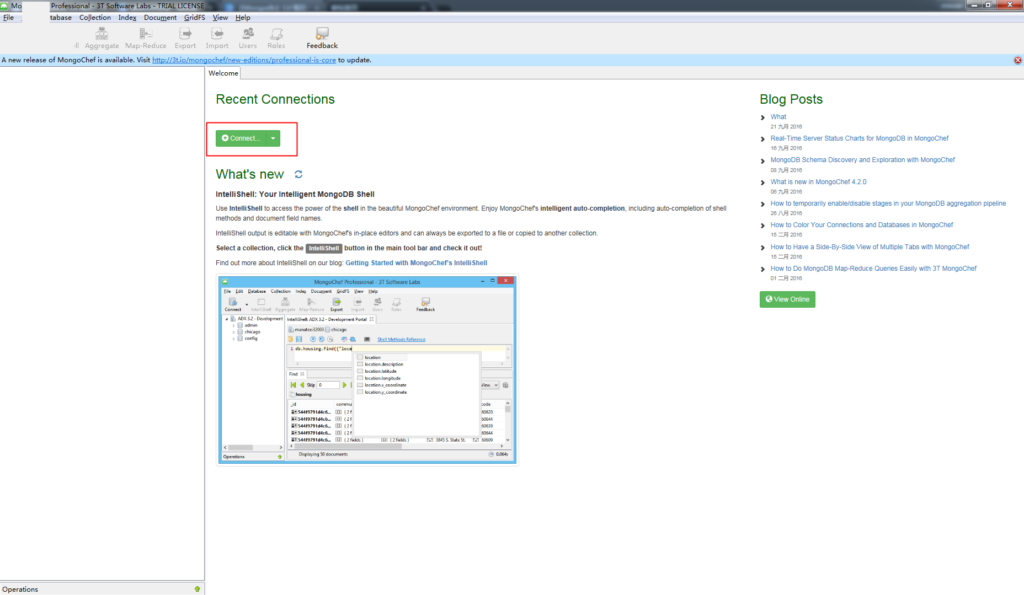The image size is (1024, 595).
Task: Open the Collection menu
Action: [95, 18]
